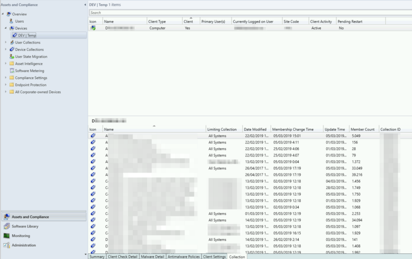
Task: Click the Compliance Settings folder icon
Action: (12, 78)
